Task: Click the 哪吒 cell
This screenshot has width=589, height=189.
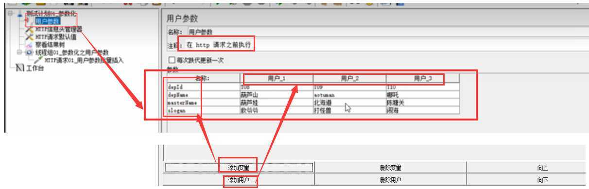Action: [423, 95]
